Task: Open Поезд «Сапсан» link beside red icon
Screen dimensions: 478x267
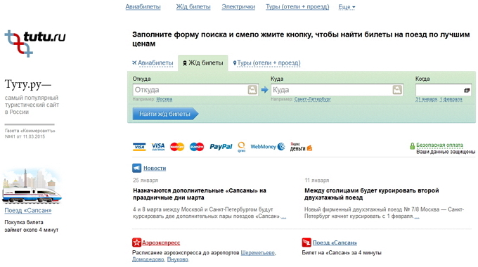Action: (335, 243)
